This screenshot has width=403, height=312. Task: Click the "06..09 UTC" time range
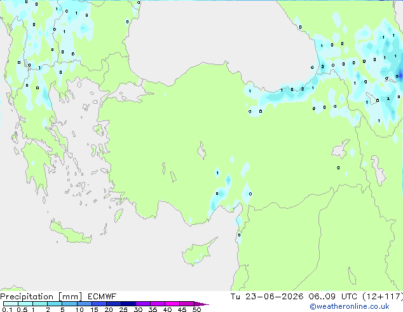tap(332, 297)
